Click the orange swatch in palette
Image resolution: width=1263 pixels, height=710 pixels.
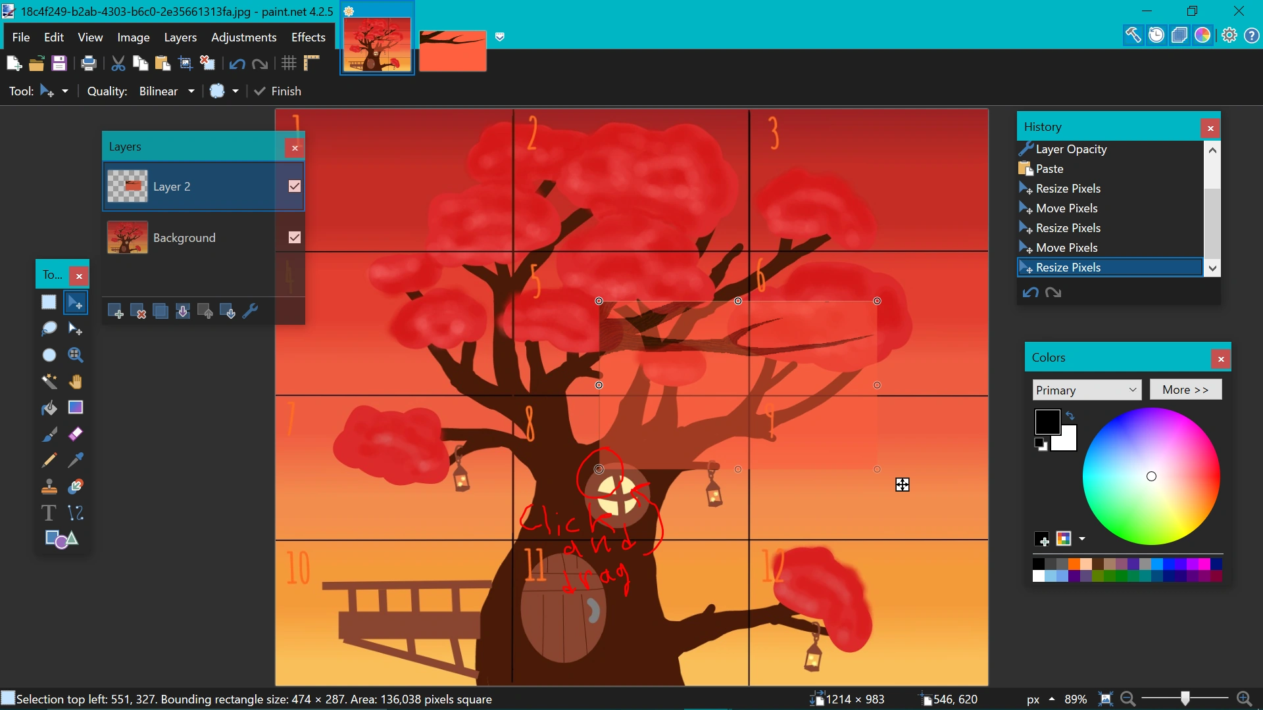(x=1074, y=564)
